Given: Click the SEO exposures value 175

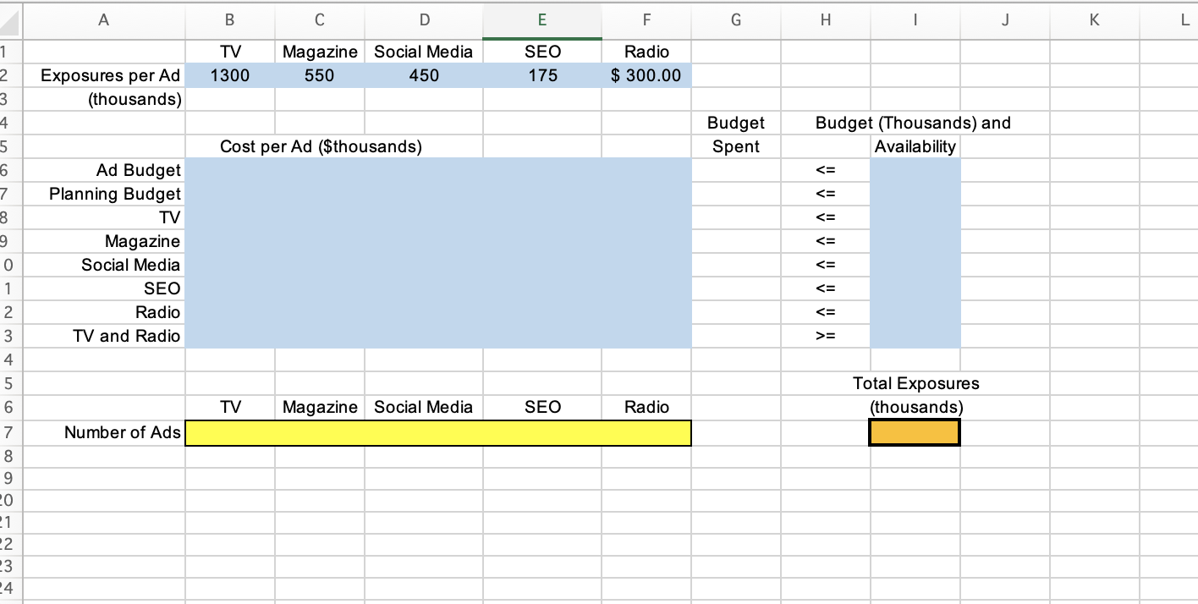Looking at the screenshot, I should [542, 75].
